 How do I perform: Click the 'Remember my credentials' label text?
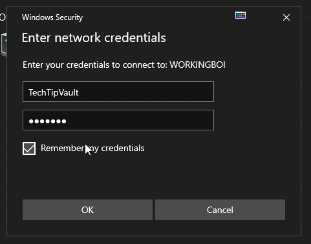(x=92, y=148)
